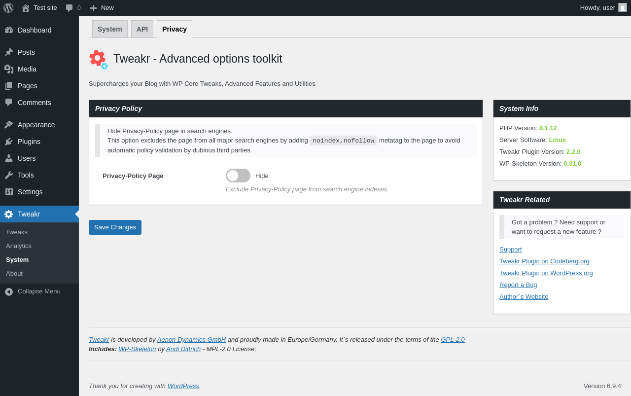Viewport: 631px width, 396px height.
Task: Click the Settings sliders icon
Action: 9,192
